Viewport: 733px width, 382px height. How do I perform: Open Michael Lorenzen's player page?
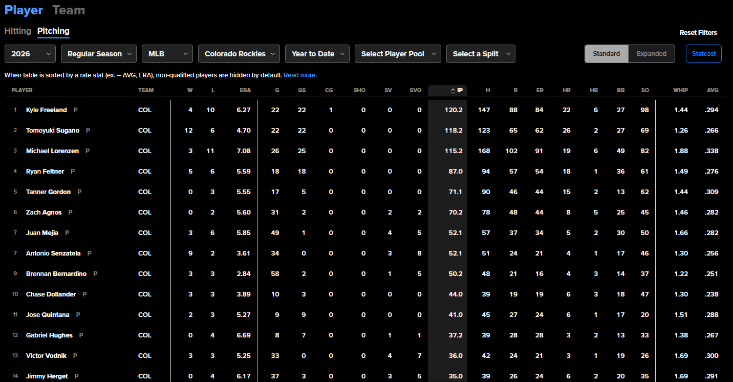[x=53, y=151]
